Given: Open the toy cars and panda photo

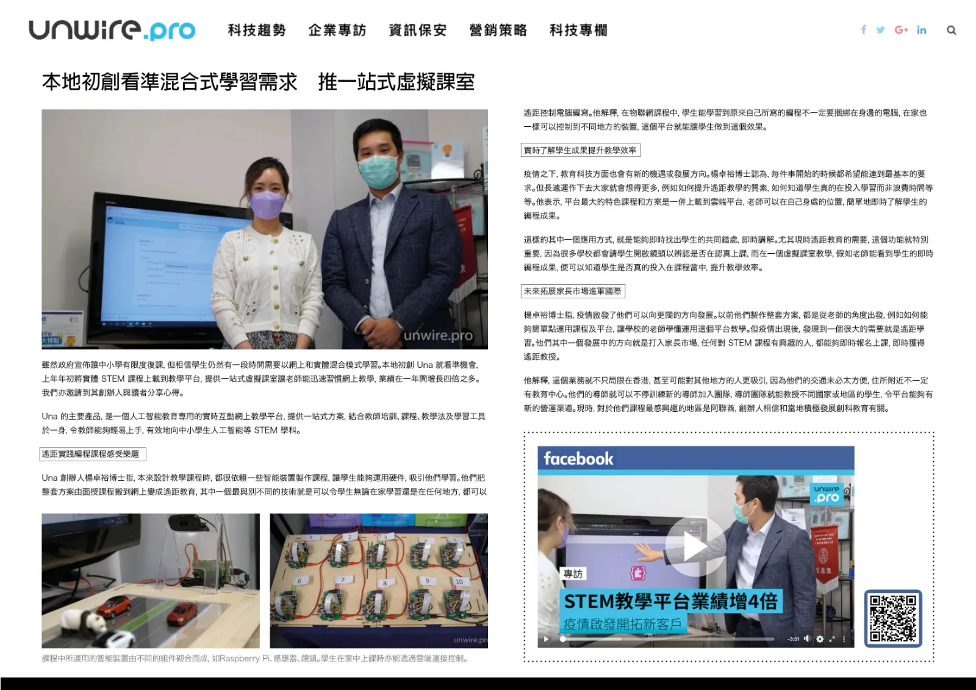Looking at the screenshot, I should [x=151, y=580].
